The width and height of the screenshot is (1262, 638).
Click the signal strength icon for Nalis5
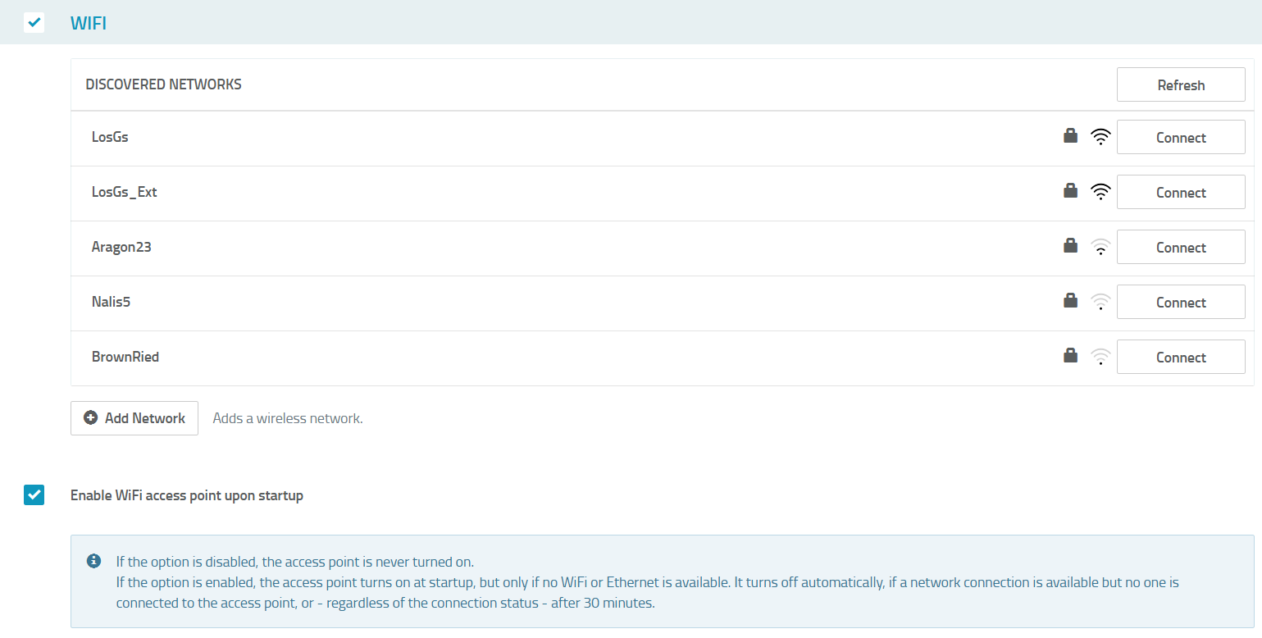(1100, 301)
